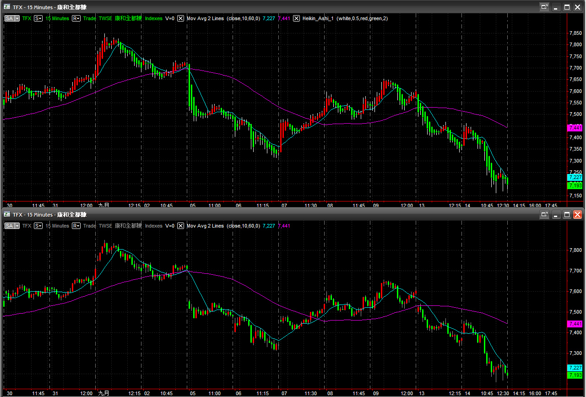The width and height of the screenshot is (586, 397).
Task: Click magenta 7,441 value in lower toolbar
Action: pos(284,226)
